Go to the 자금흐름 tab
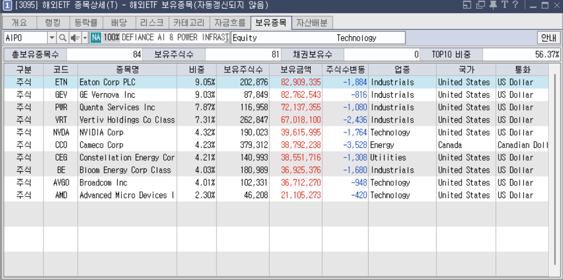The image size is (563, 280). (x=230, y=23)
